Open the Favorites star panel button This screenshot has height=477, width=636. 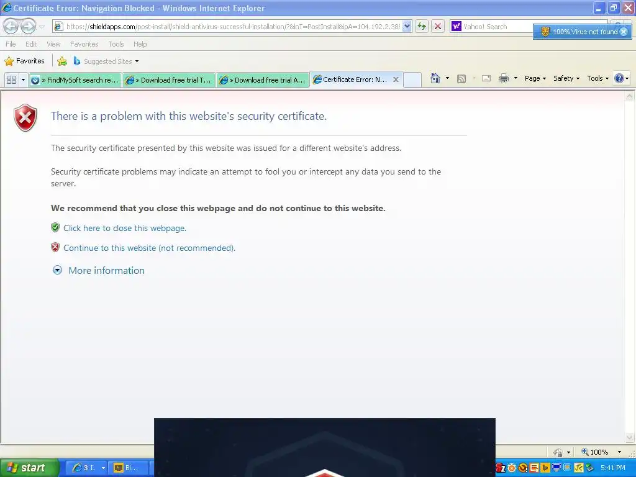(24, 61)
